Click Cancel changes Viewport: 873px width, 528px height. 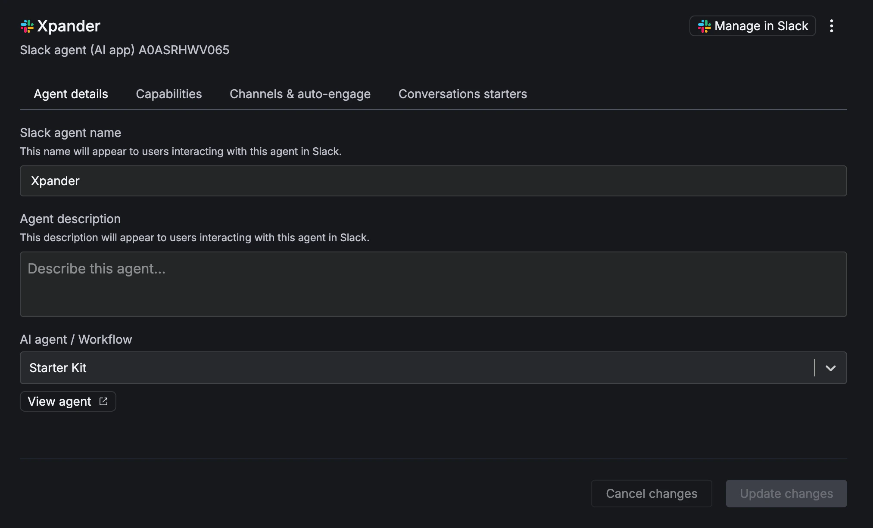(652, 494)
